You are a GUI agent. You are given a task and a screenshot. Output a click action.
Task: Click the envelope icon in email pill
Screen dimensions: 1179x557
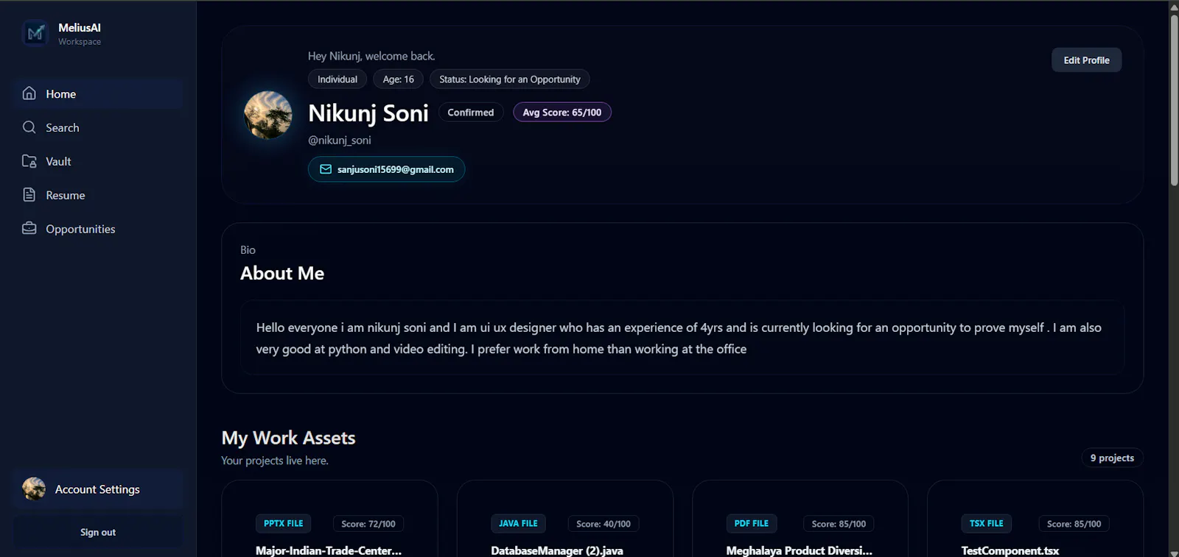[326, 169]
